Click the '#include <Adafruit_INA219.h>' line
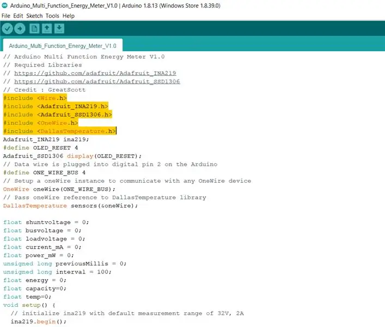This screenshot has width=385, height=327. (x=56, y=106)
